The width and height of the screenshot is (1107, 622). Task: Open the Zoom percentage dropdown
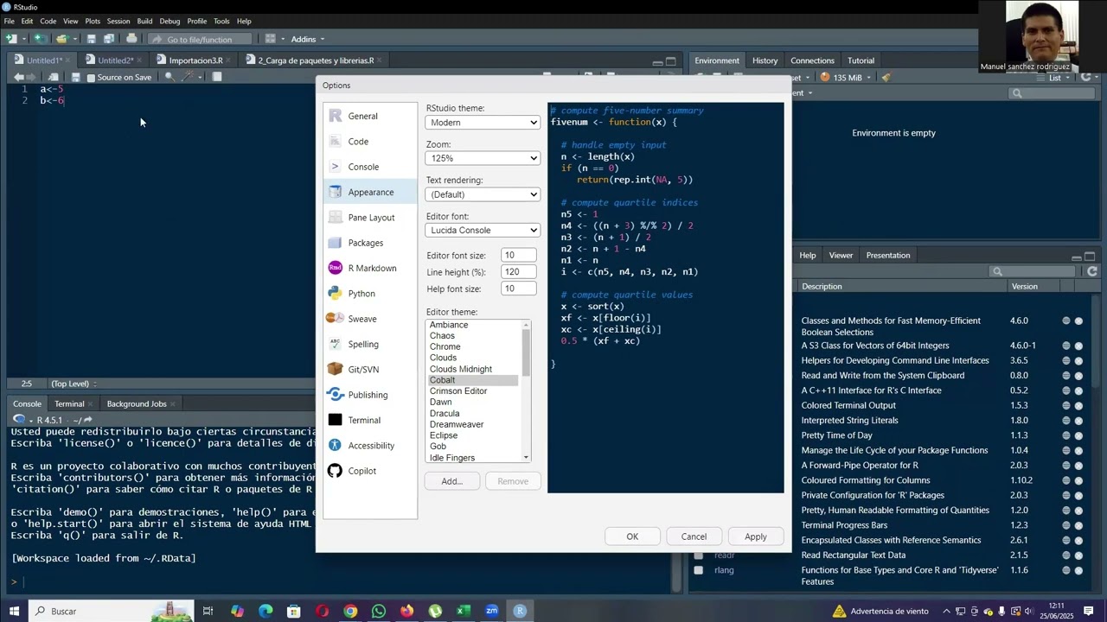click(483, 158)
